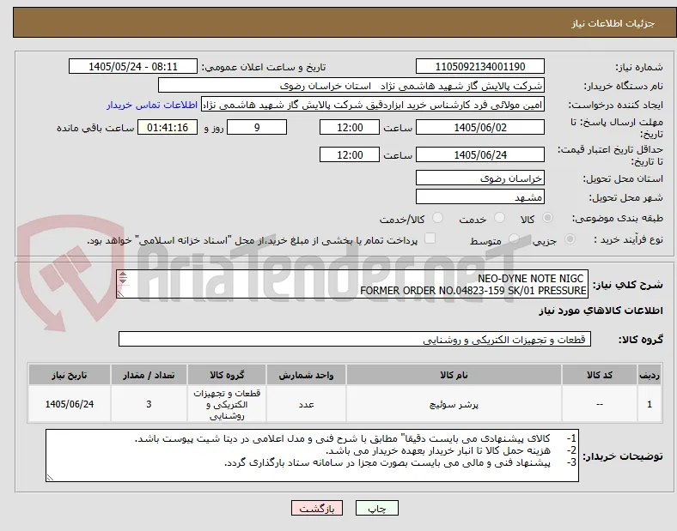
Task: Click the remaining time field 01:41:16
Action: tap(168, 128)
